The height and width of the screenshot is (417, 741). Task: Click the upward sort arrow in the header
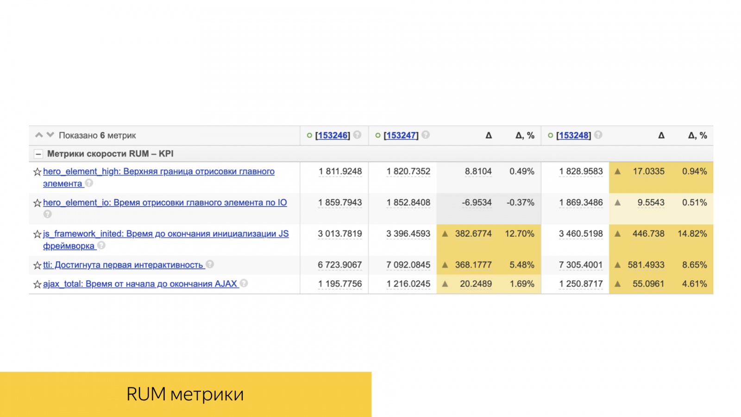point(38,135)
